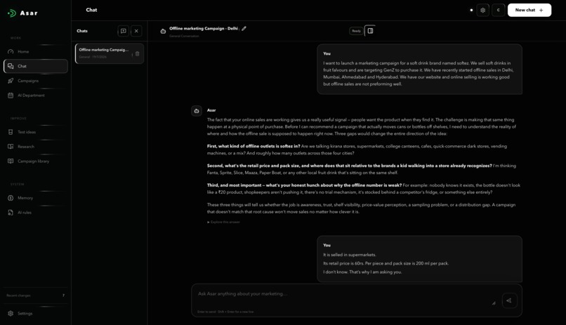566x325 pixels.
Task: Send message with arrow button
Action: coord(509,300)
